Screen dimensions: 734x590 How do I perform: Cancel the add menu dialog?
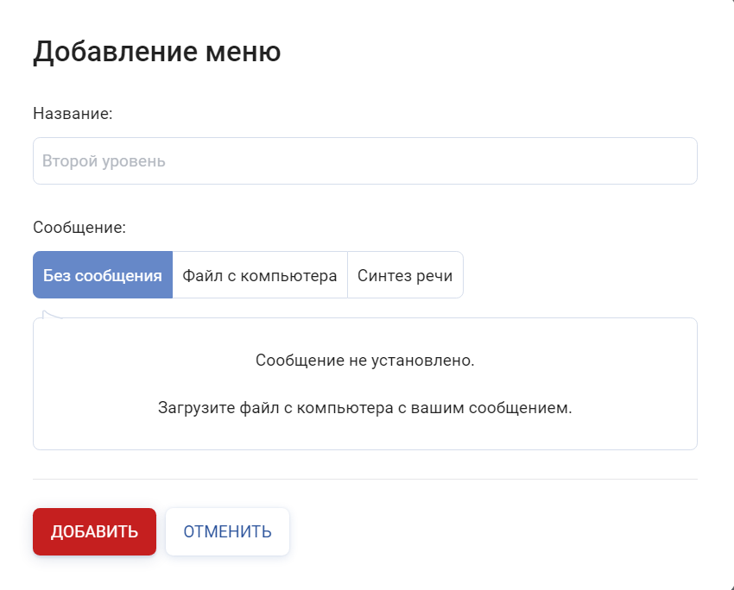(227, 531)
